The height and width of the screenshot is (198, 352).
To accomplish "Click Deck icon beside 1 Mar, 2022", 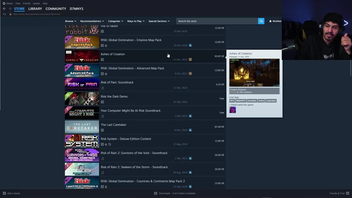I will pyautogui.click(x=190, y=158).
